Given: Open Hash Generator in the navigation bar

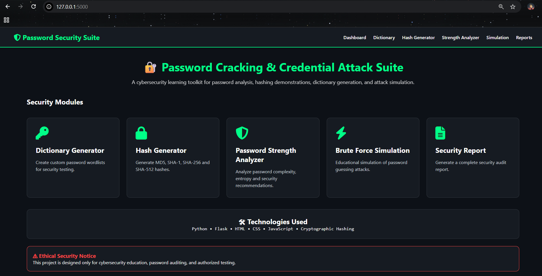Looking at the screenshot, I should coord(418,38).
